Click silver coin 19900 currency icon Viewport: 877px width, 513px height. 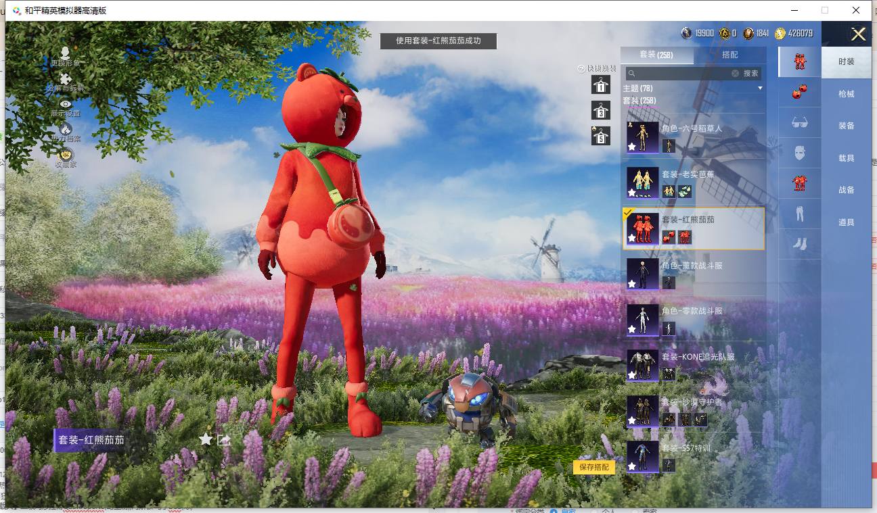[x=686, y=33]
